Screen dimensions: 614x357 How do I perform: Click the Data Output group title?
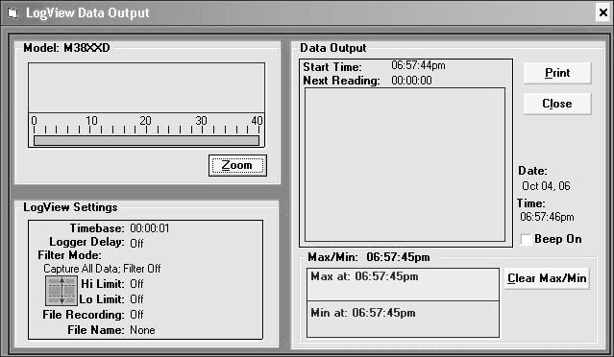click(x=332, y=48)
